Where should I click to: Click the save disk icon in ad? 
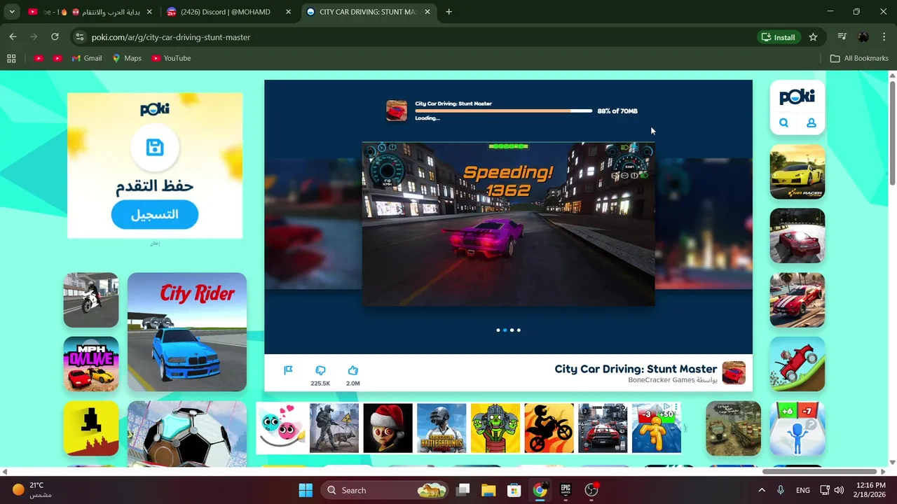[x=155, y=147]
